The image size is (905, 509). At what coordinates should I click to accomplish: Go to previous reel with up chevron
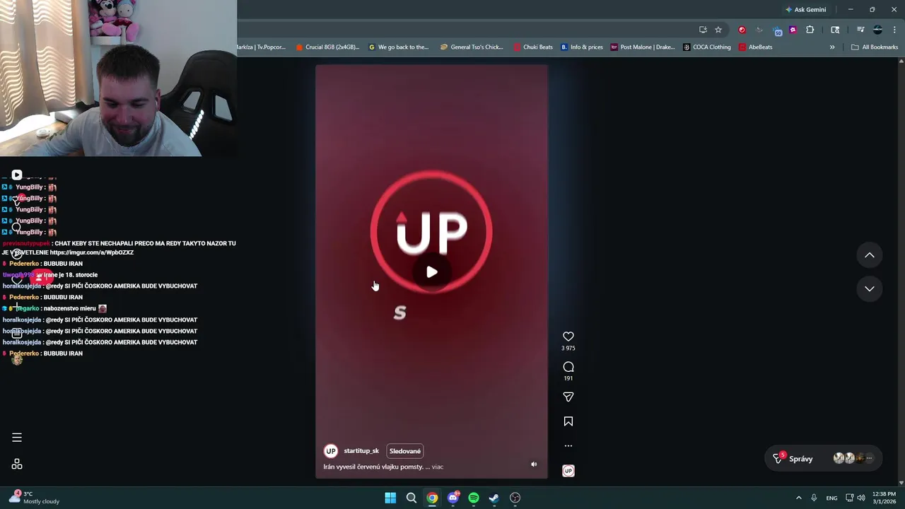pos(870,255)
